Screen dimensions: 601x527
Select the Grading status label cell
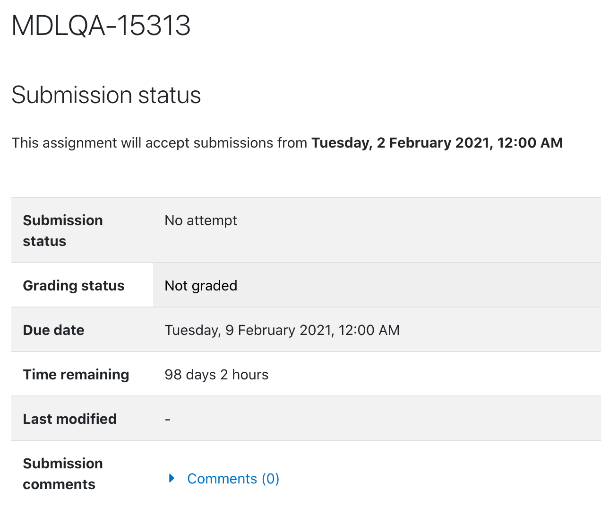point(82,285)
